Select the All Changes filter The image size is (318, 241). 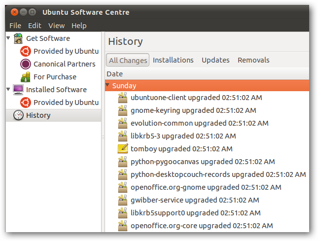coord(128,60)
